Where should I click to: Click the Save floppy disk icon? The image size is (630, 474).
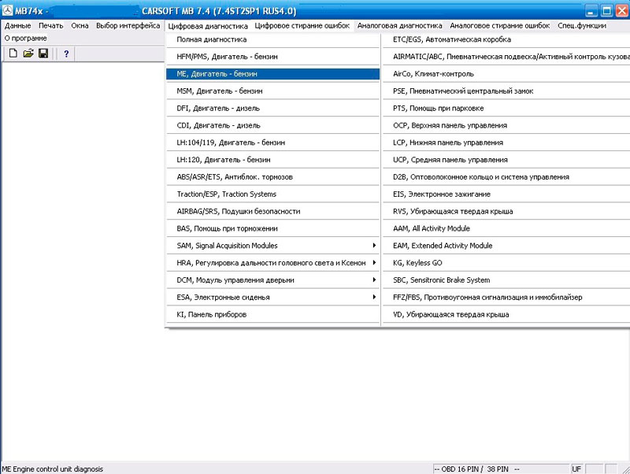point(43,54)
